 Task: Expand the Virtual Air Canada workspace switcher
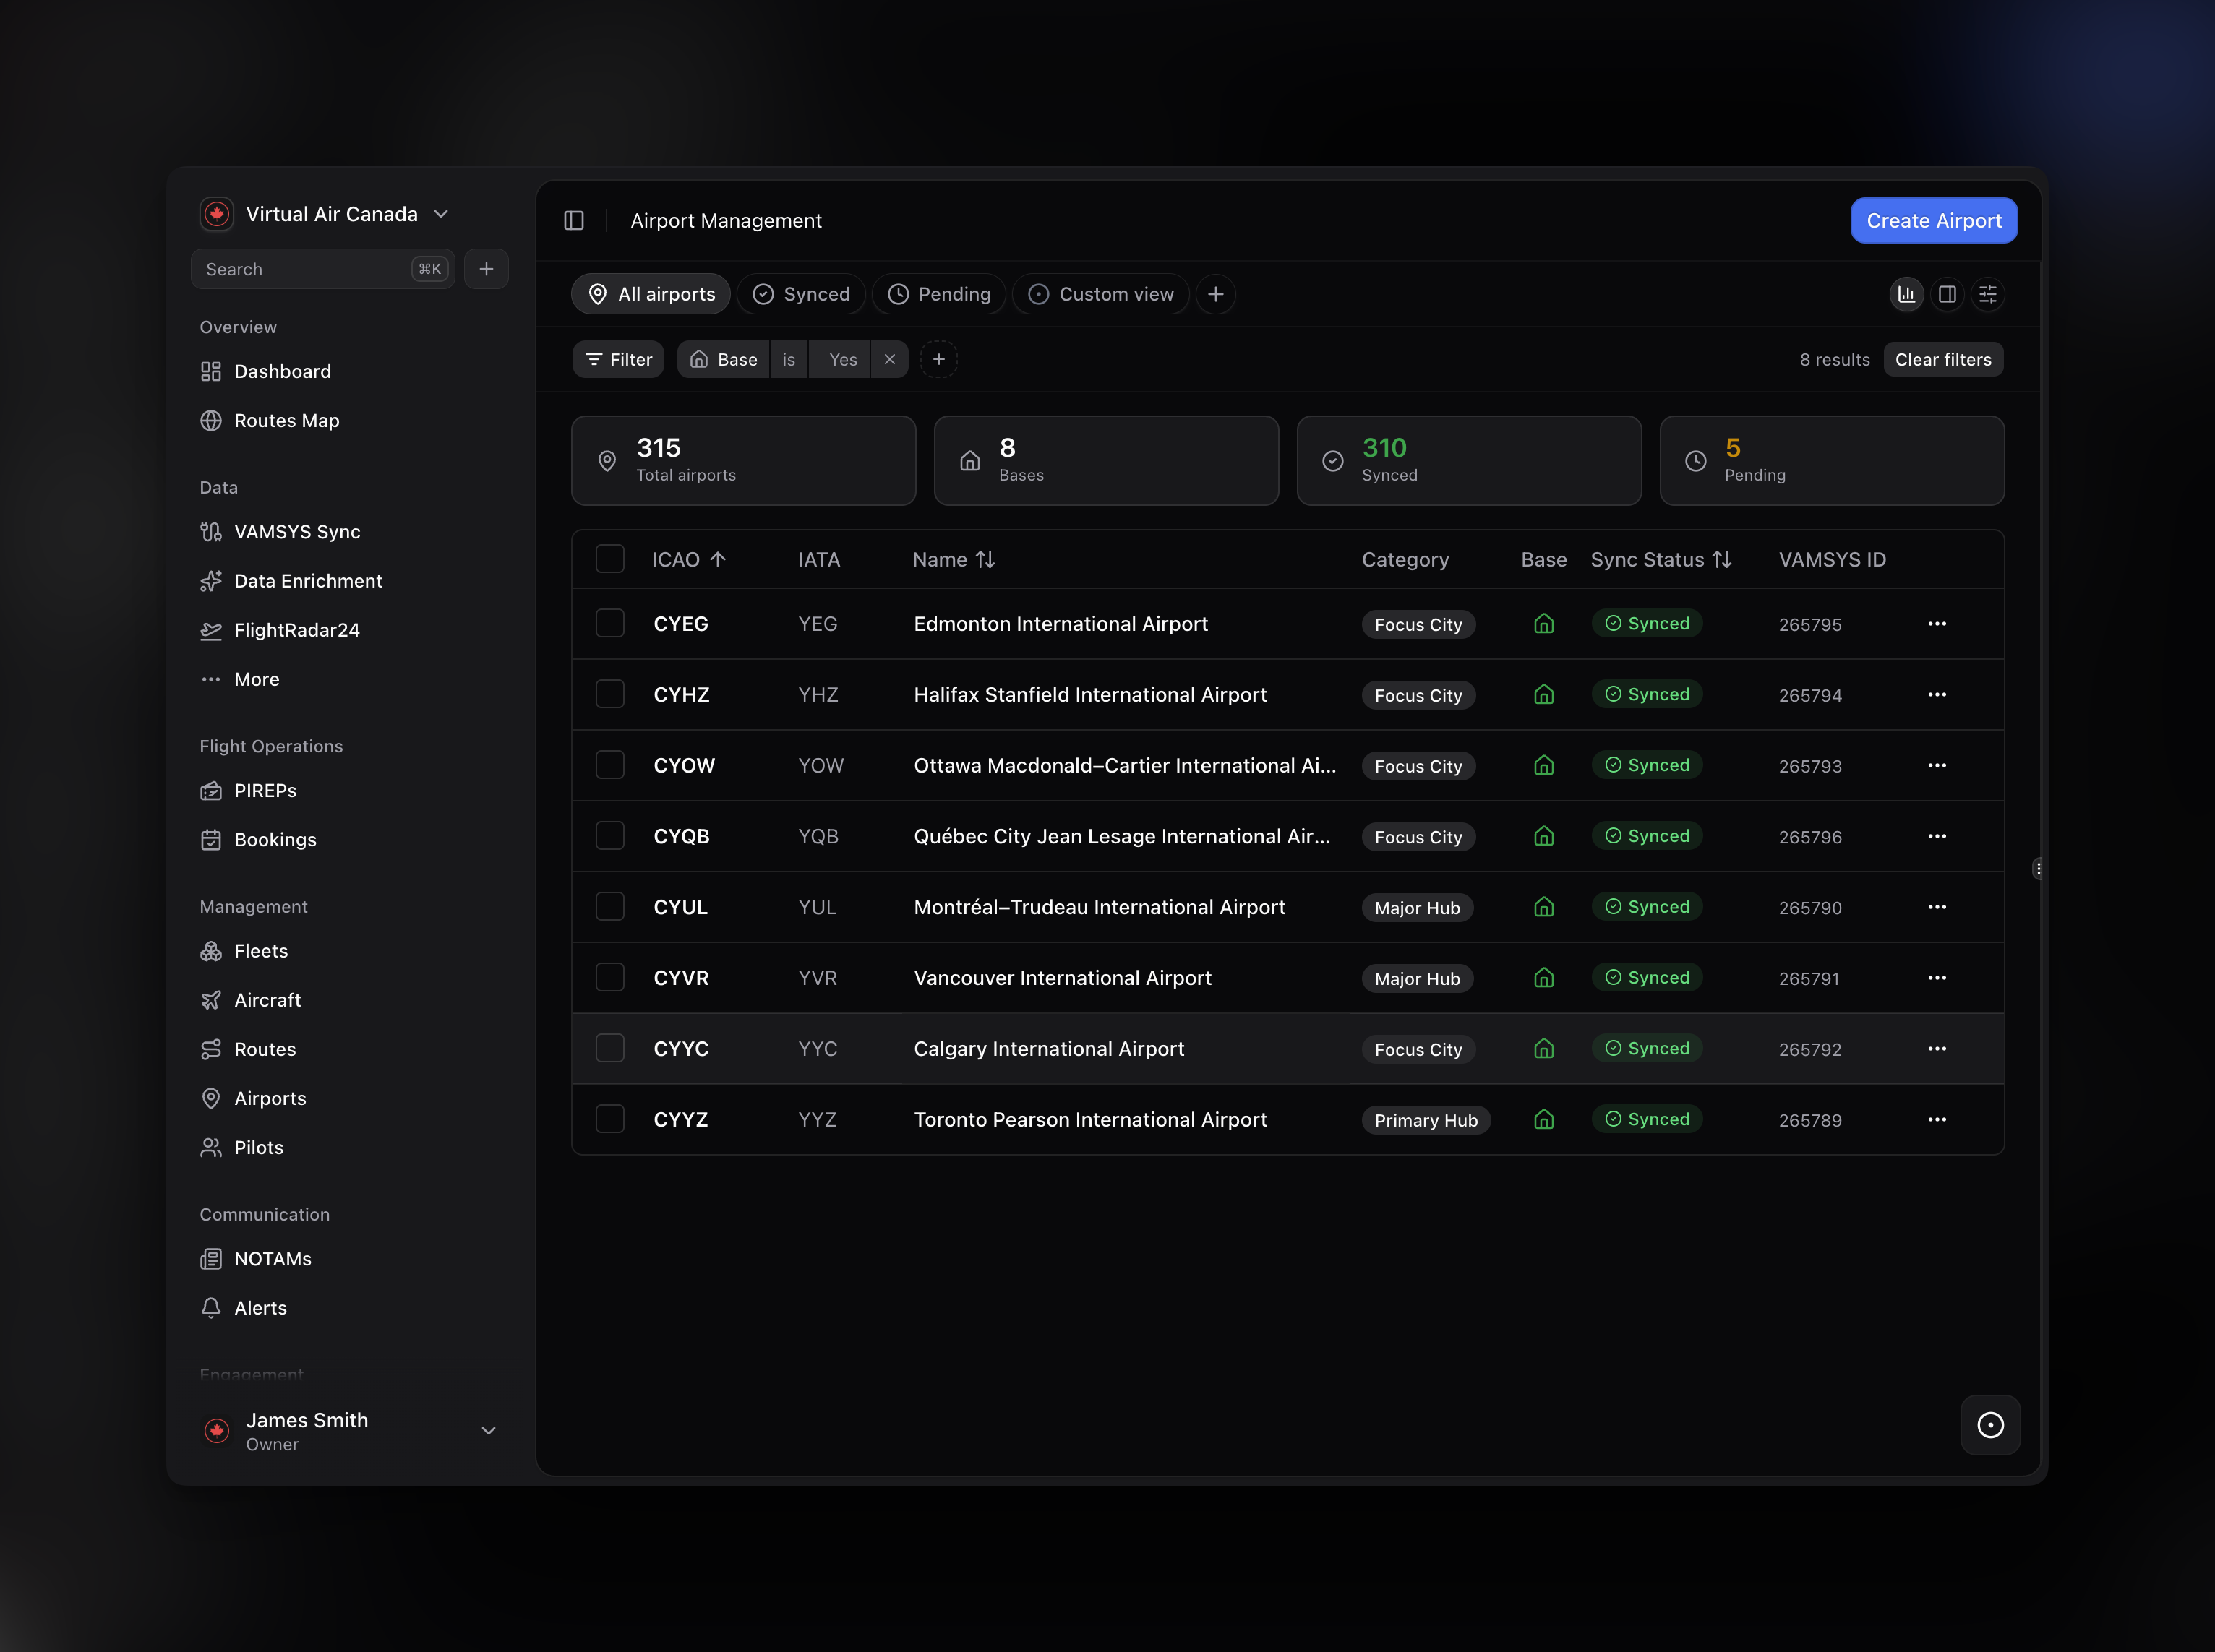click(x=325, y=214)
